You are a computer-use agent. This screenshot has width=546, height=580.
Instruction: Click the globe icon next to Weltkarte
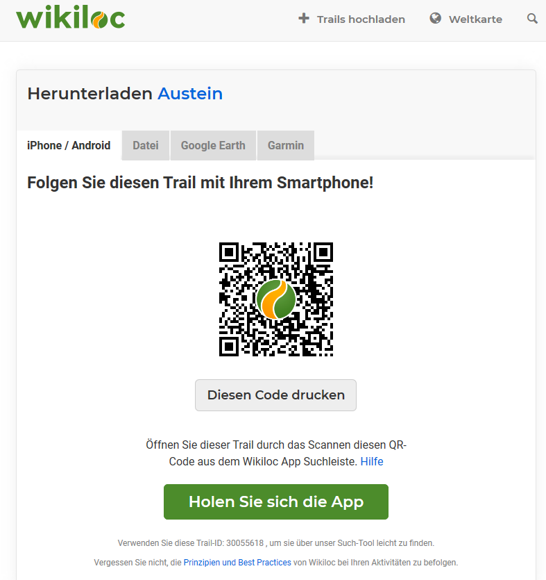[435, 18]
